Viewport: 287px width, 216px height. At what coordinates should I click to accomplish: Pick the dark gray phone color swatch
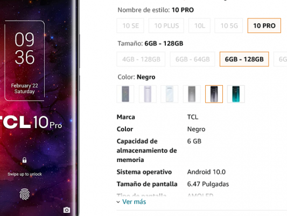tap(125, 94)
